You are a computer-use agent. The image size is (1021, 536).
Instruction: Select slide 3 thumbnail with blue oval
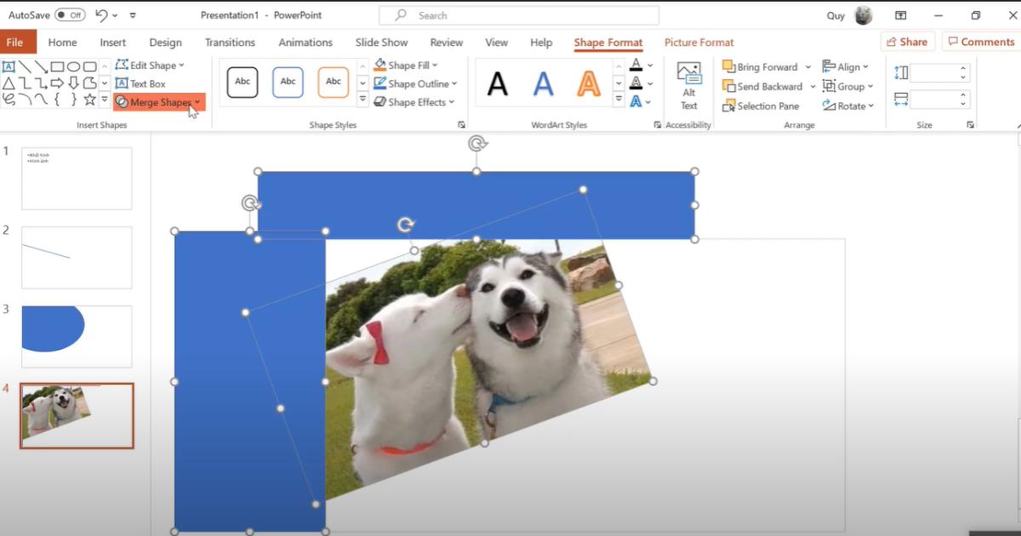click(77, 337)
